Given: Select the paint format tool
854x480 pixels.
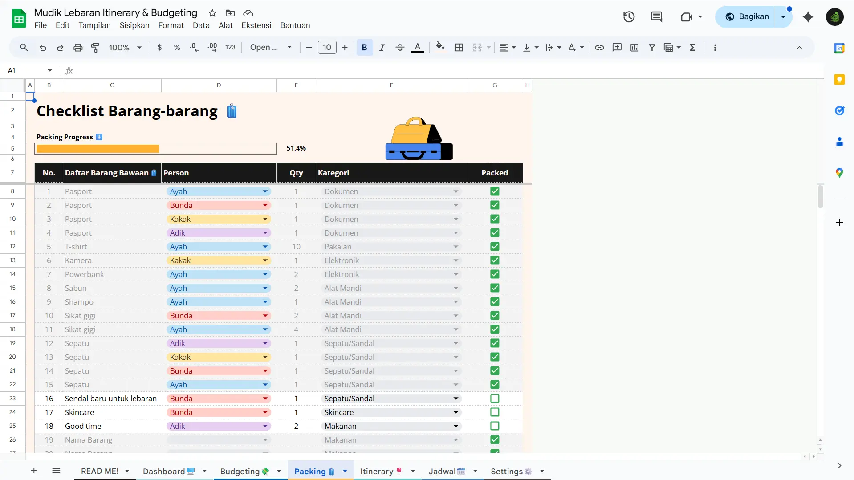Looking at the screenshot, I should click(94, 47).
